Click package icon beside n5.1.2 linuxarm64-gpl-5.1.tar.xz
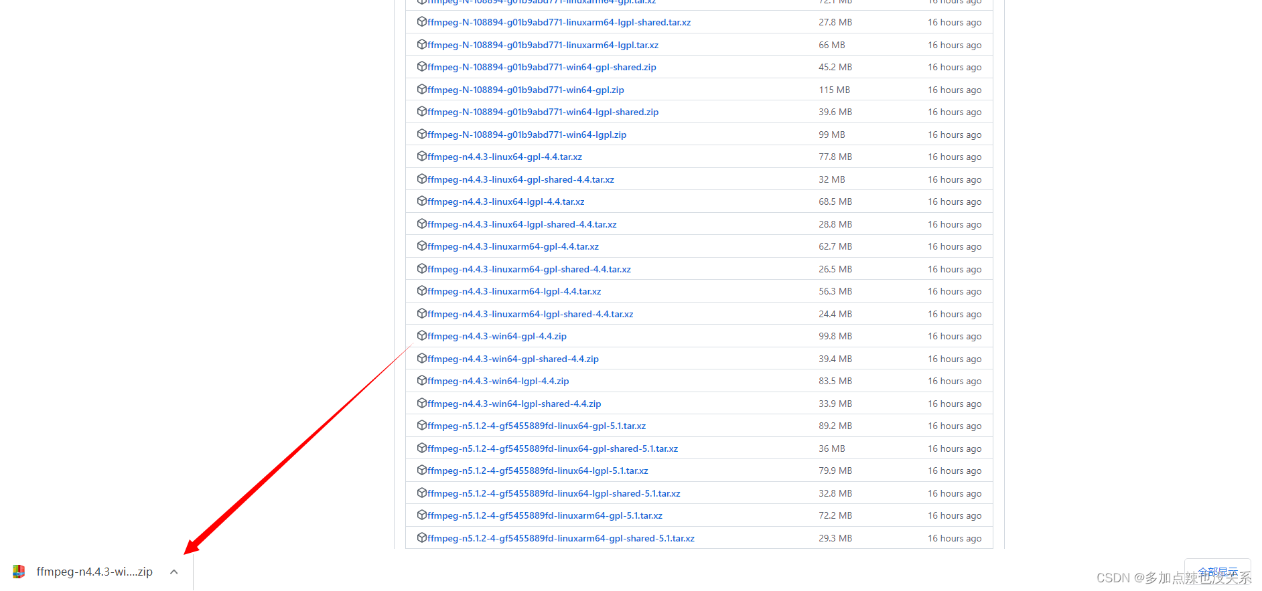Viewport: 1262px width, 591px height. pos(422,515)
